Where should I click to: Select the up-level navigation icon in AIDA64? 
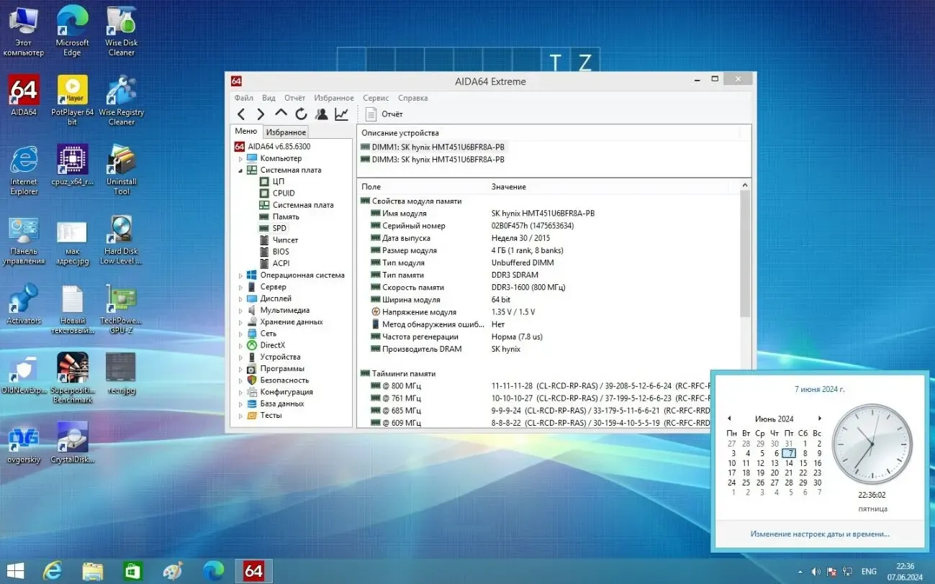281,114
